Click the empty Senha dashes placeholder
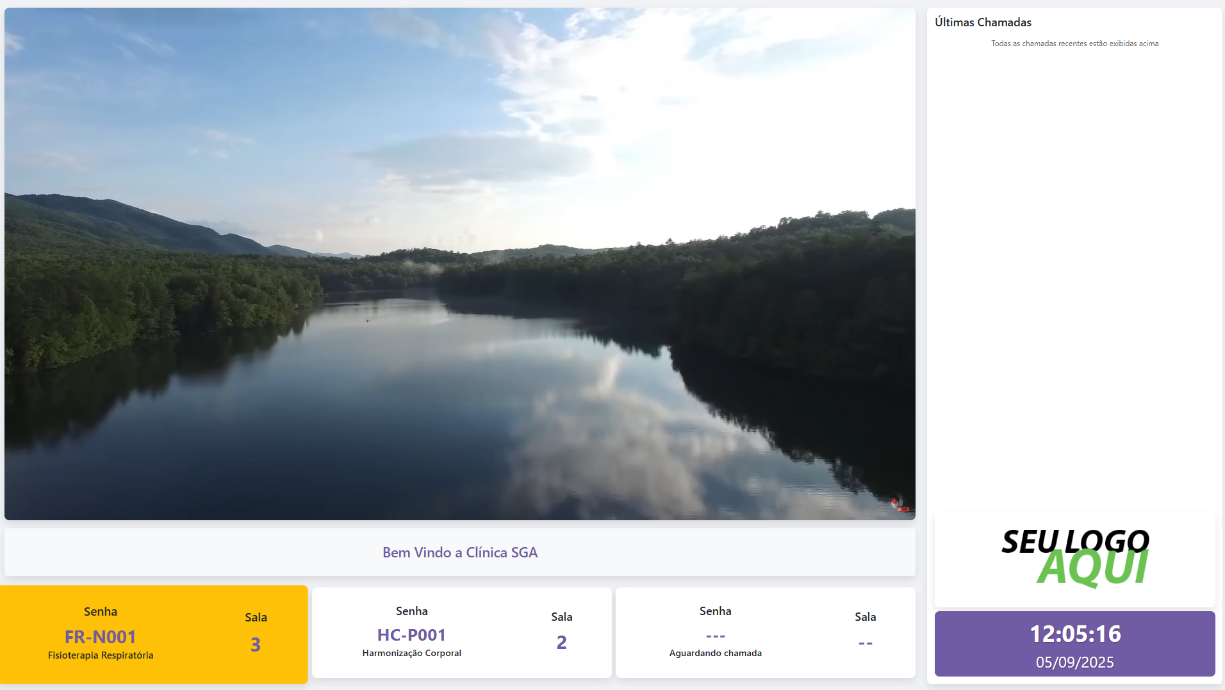Screen dimensions: 1225x690 pos(715,636)
